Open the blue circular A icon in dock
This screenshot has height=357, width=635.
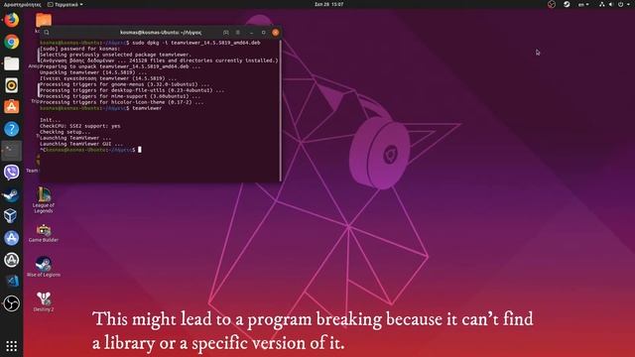(11, 238)
